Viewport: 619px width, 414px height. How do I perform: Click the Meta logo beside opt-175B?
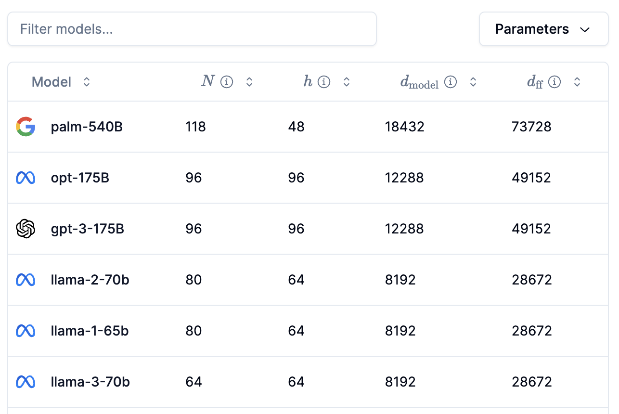[26, 178]
